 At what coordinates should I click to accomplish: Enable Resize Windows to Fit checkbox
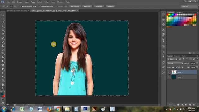20,7
